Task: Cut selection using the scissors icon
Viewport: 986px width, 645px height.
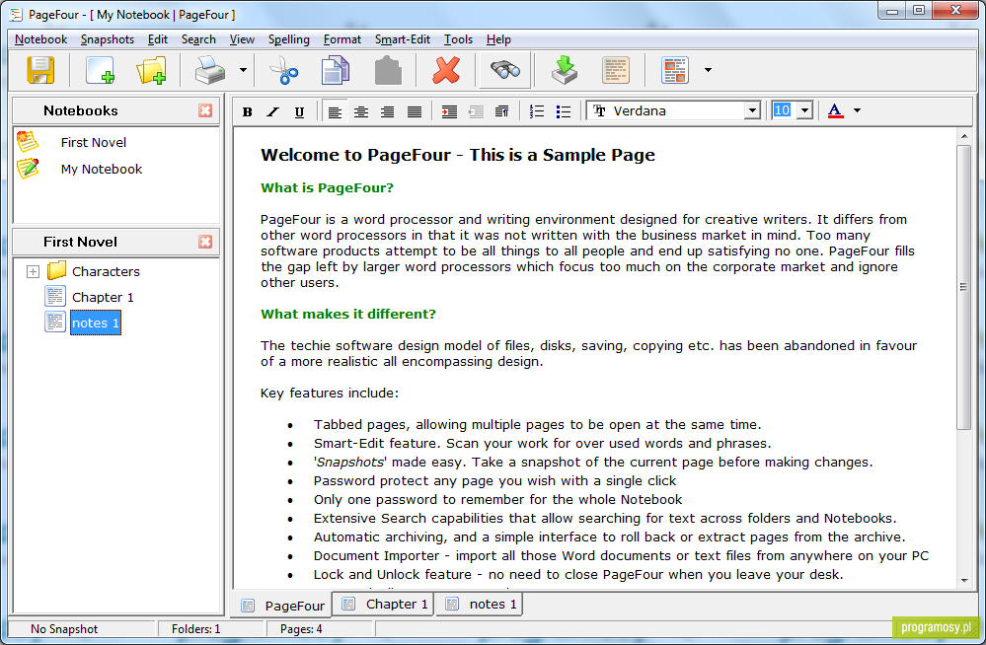Action: pos(283,70)
